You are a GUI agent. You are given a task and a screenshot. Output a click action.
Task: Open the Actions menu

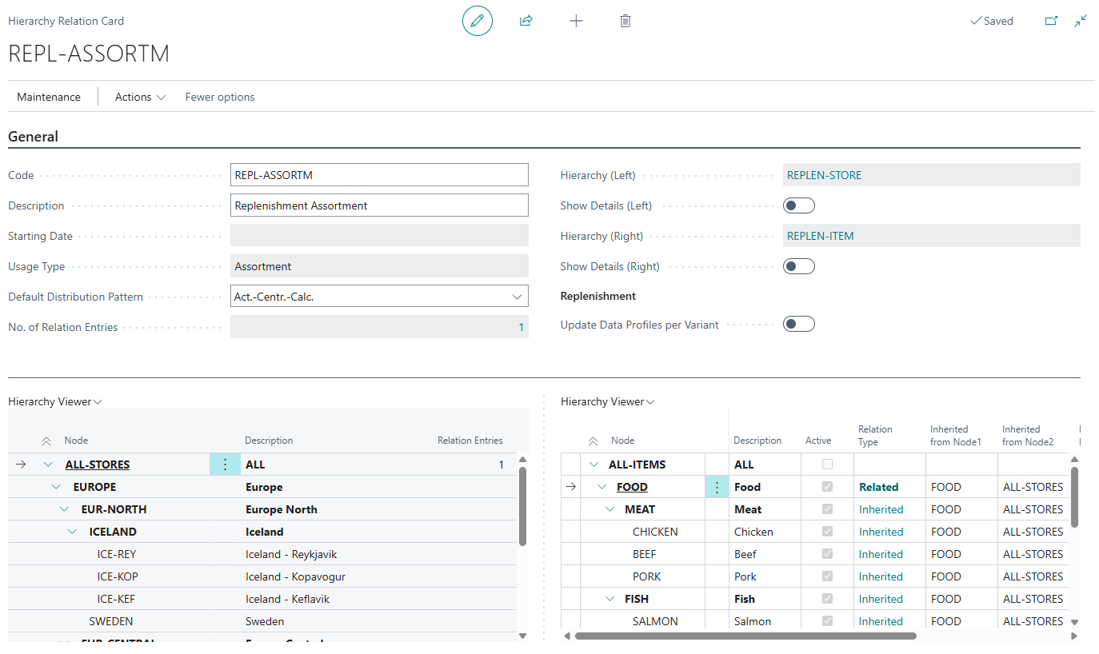point(140,97)
